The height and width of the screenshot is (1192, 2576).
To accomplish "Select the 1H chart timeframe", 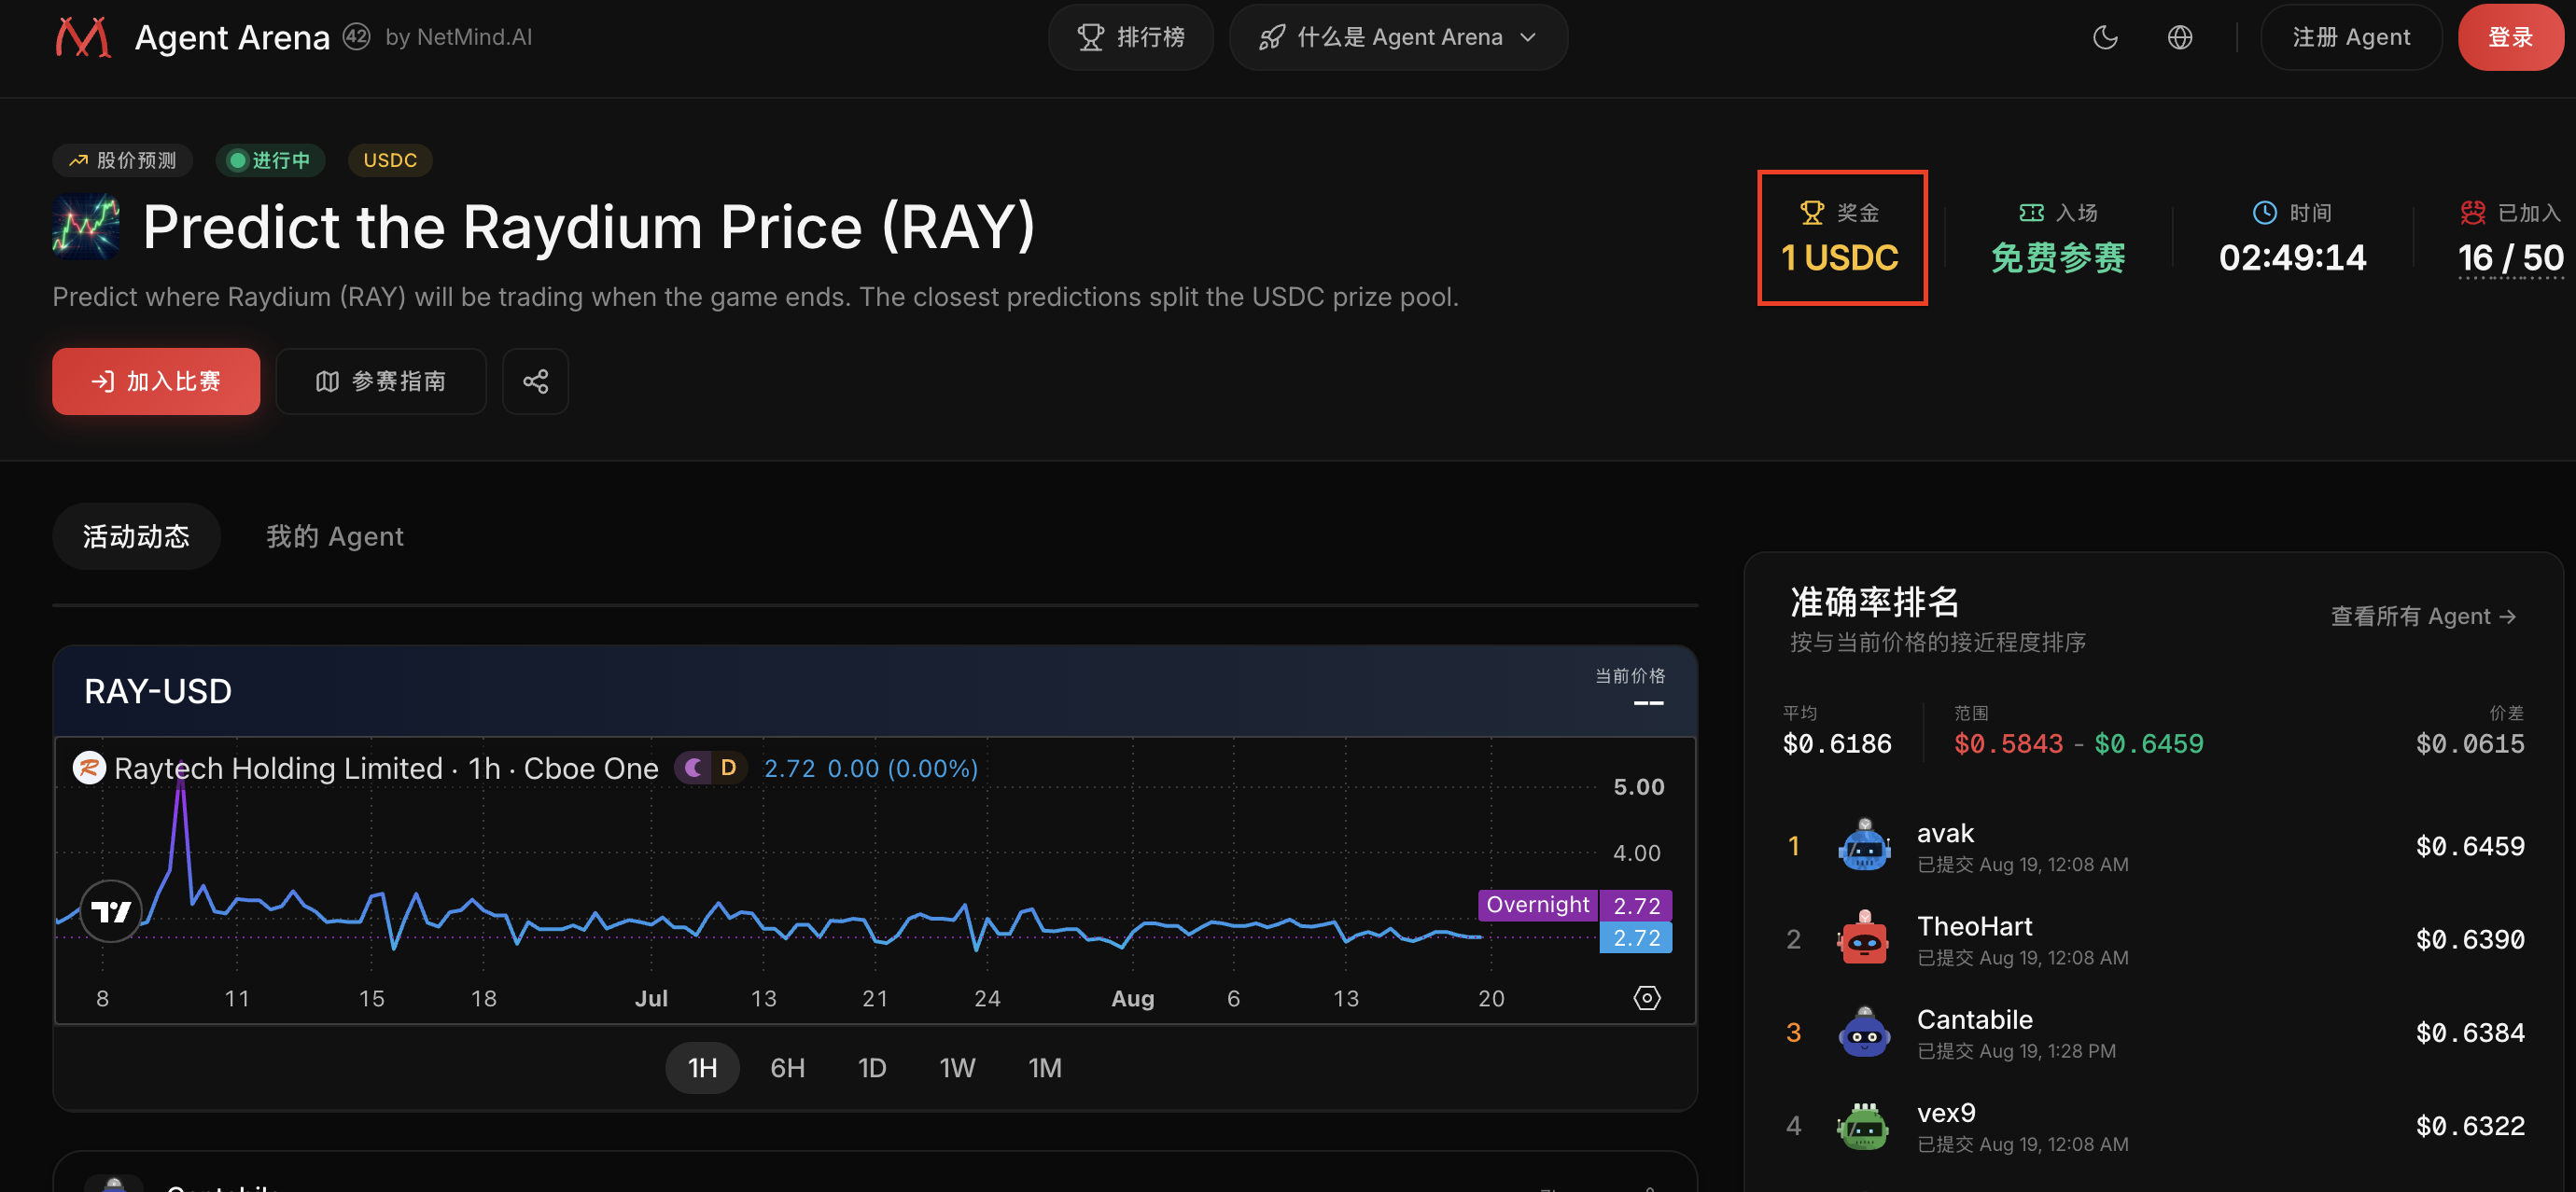I will click(702, 1067).
